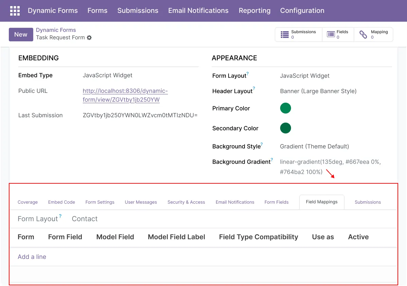Open the Submissions top menu
The height and width of the screenshot is (286, 407).
click(138, 11)
